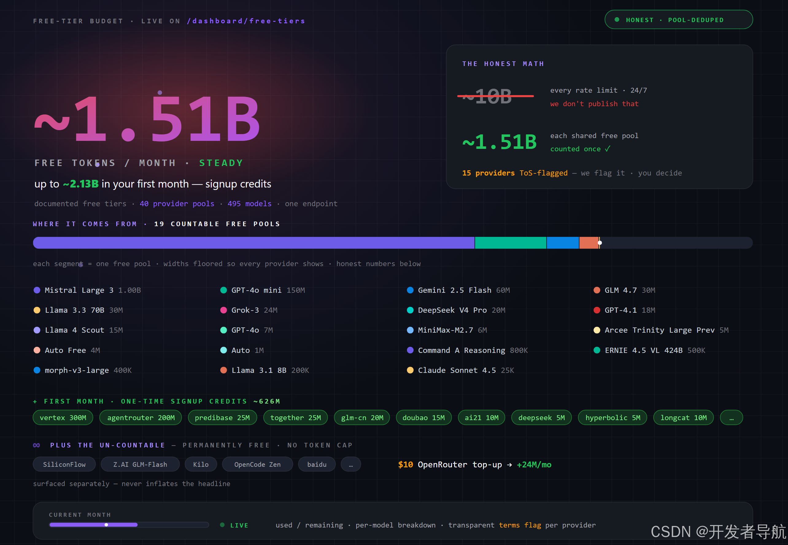
Task: Select the agentrouter 200M credit chip
Action: (141, 418)
